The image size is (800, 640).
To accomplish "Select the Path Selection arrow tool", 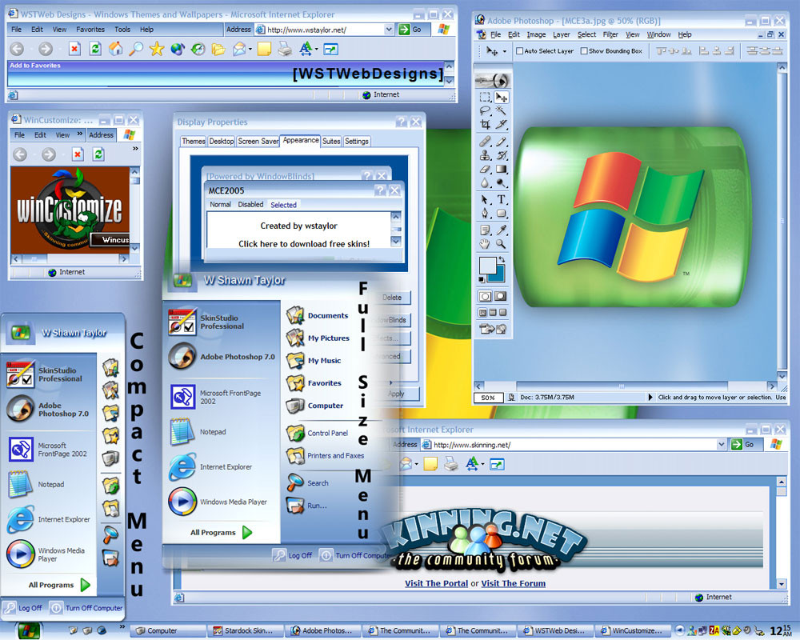I will tap(486, 199).
